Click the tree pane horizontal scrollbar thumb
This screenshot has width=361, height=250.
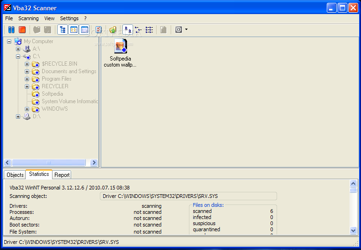[49, 163]
